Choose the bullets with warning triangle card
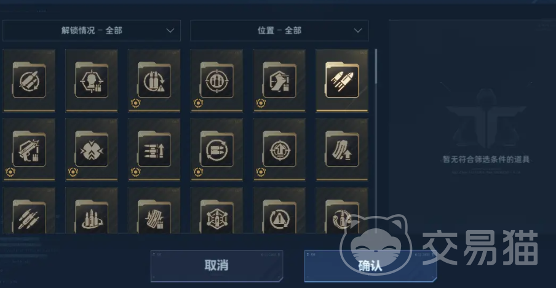Screen dimensions: 556x288 (154, 81)
